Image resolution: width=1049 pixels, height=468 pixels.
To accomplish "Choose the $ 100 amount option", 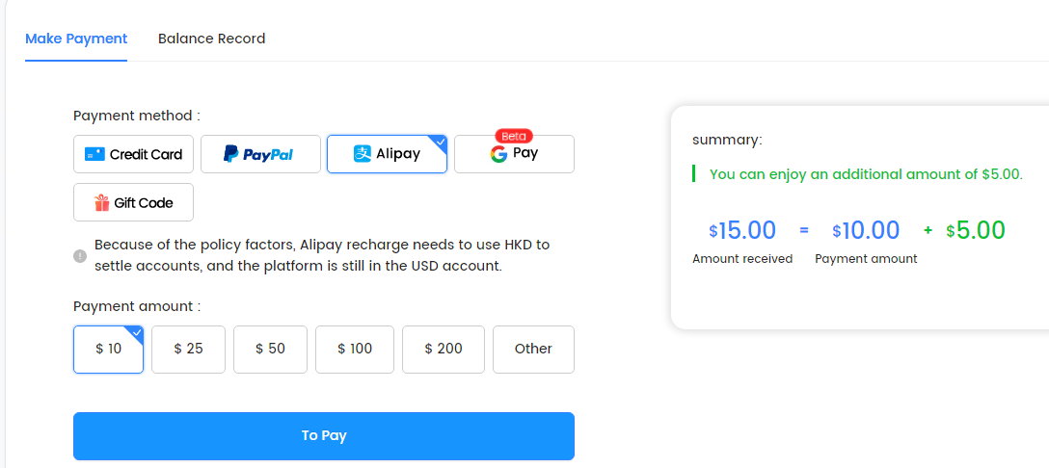I will 355,349.
